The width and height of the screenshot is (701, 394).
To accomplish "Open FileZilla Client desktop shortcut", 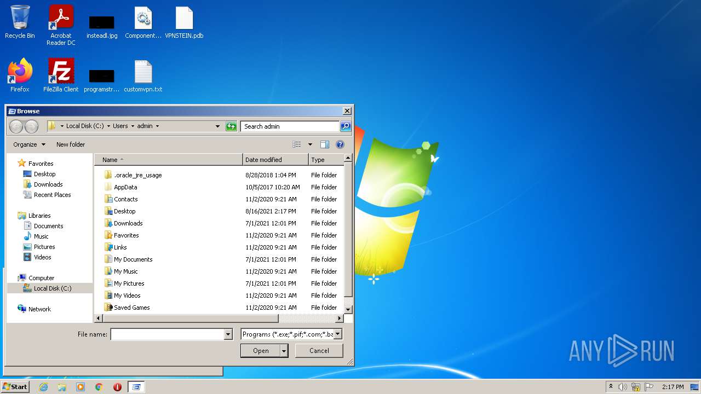I will click(61, 76).
